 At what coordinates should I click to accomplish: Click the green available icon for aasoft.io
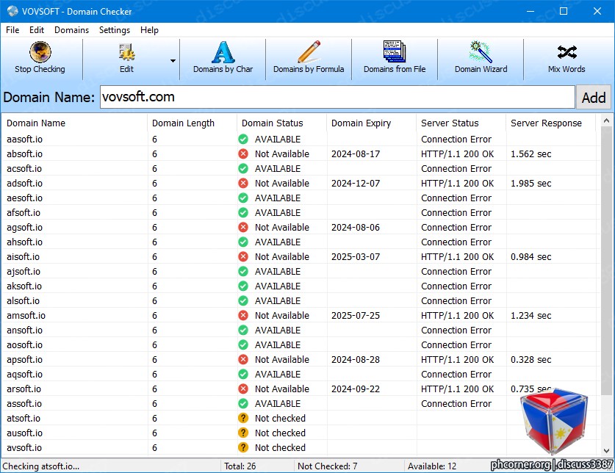click(x=243, y=139)
